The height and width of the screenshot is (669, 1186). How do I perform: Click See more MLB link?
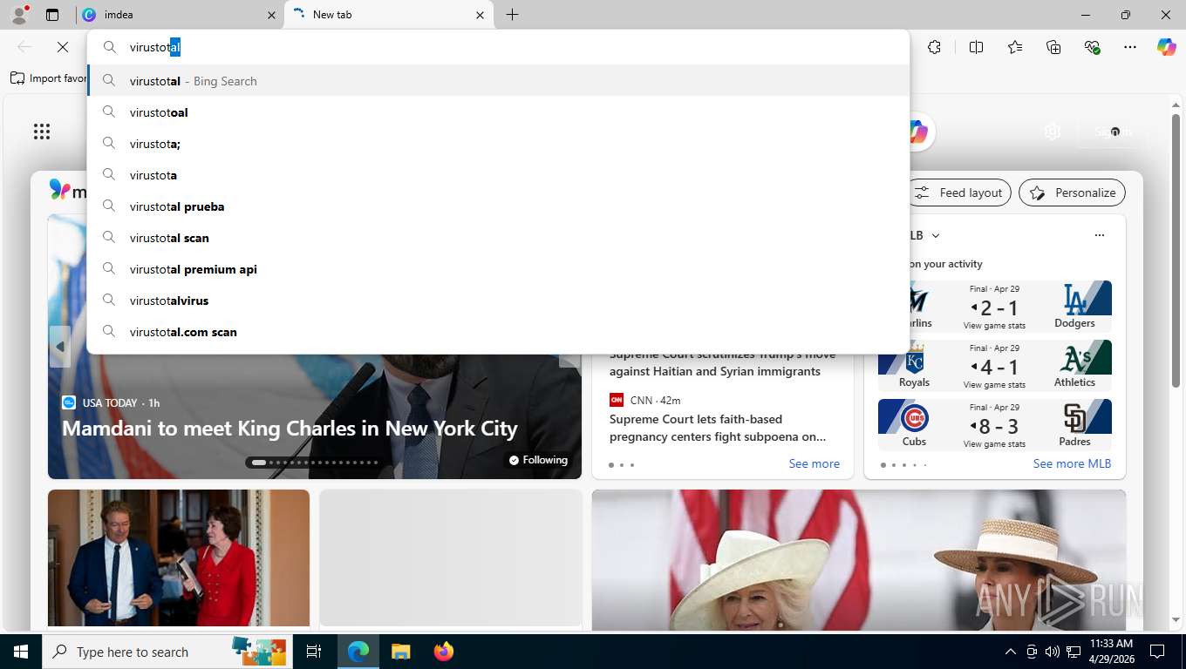(x=1072, y=463)
